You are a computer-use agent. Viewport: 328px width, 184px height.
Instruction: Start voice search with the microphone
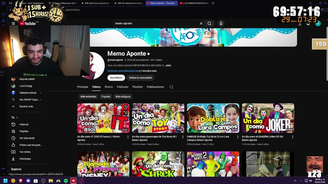pos(221,24)
